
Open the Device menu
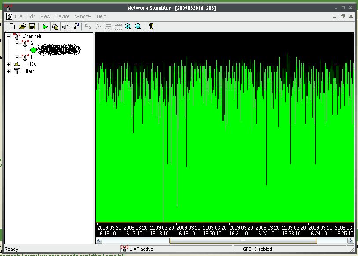tap(62, 16)
